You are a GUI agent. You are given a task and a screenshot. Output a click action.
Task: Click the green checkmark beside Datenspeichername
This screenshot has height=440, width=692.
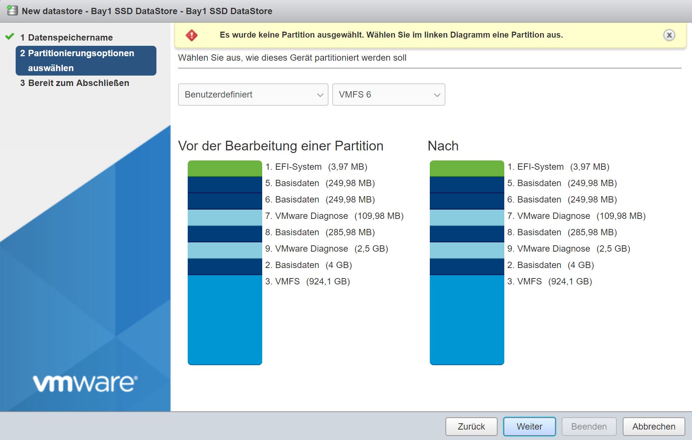click(10, 37)
